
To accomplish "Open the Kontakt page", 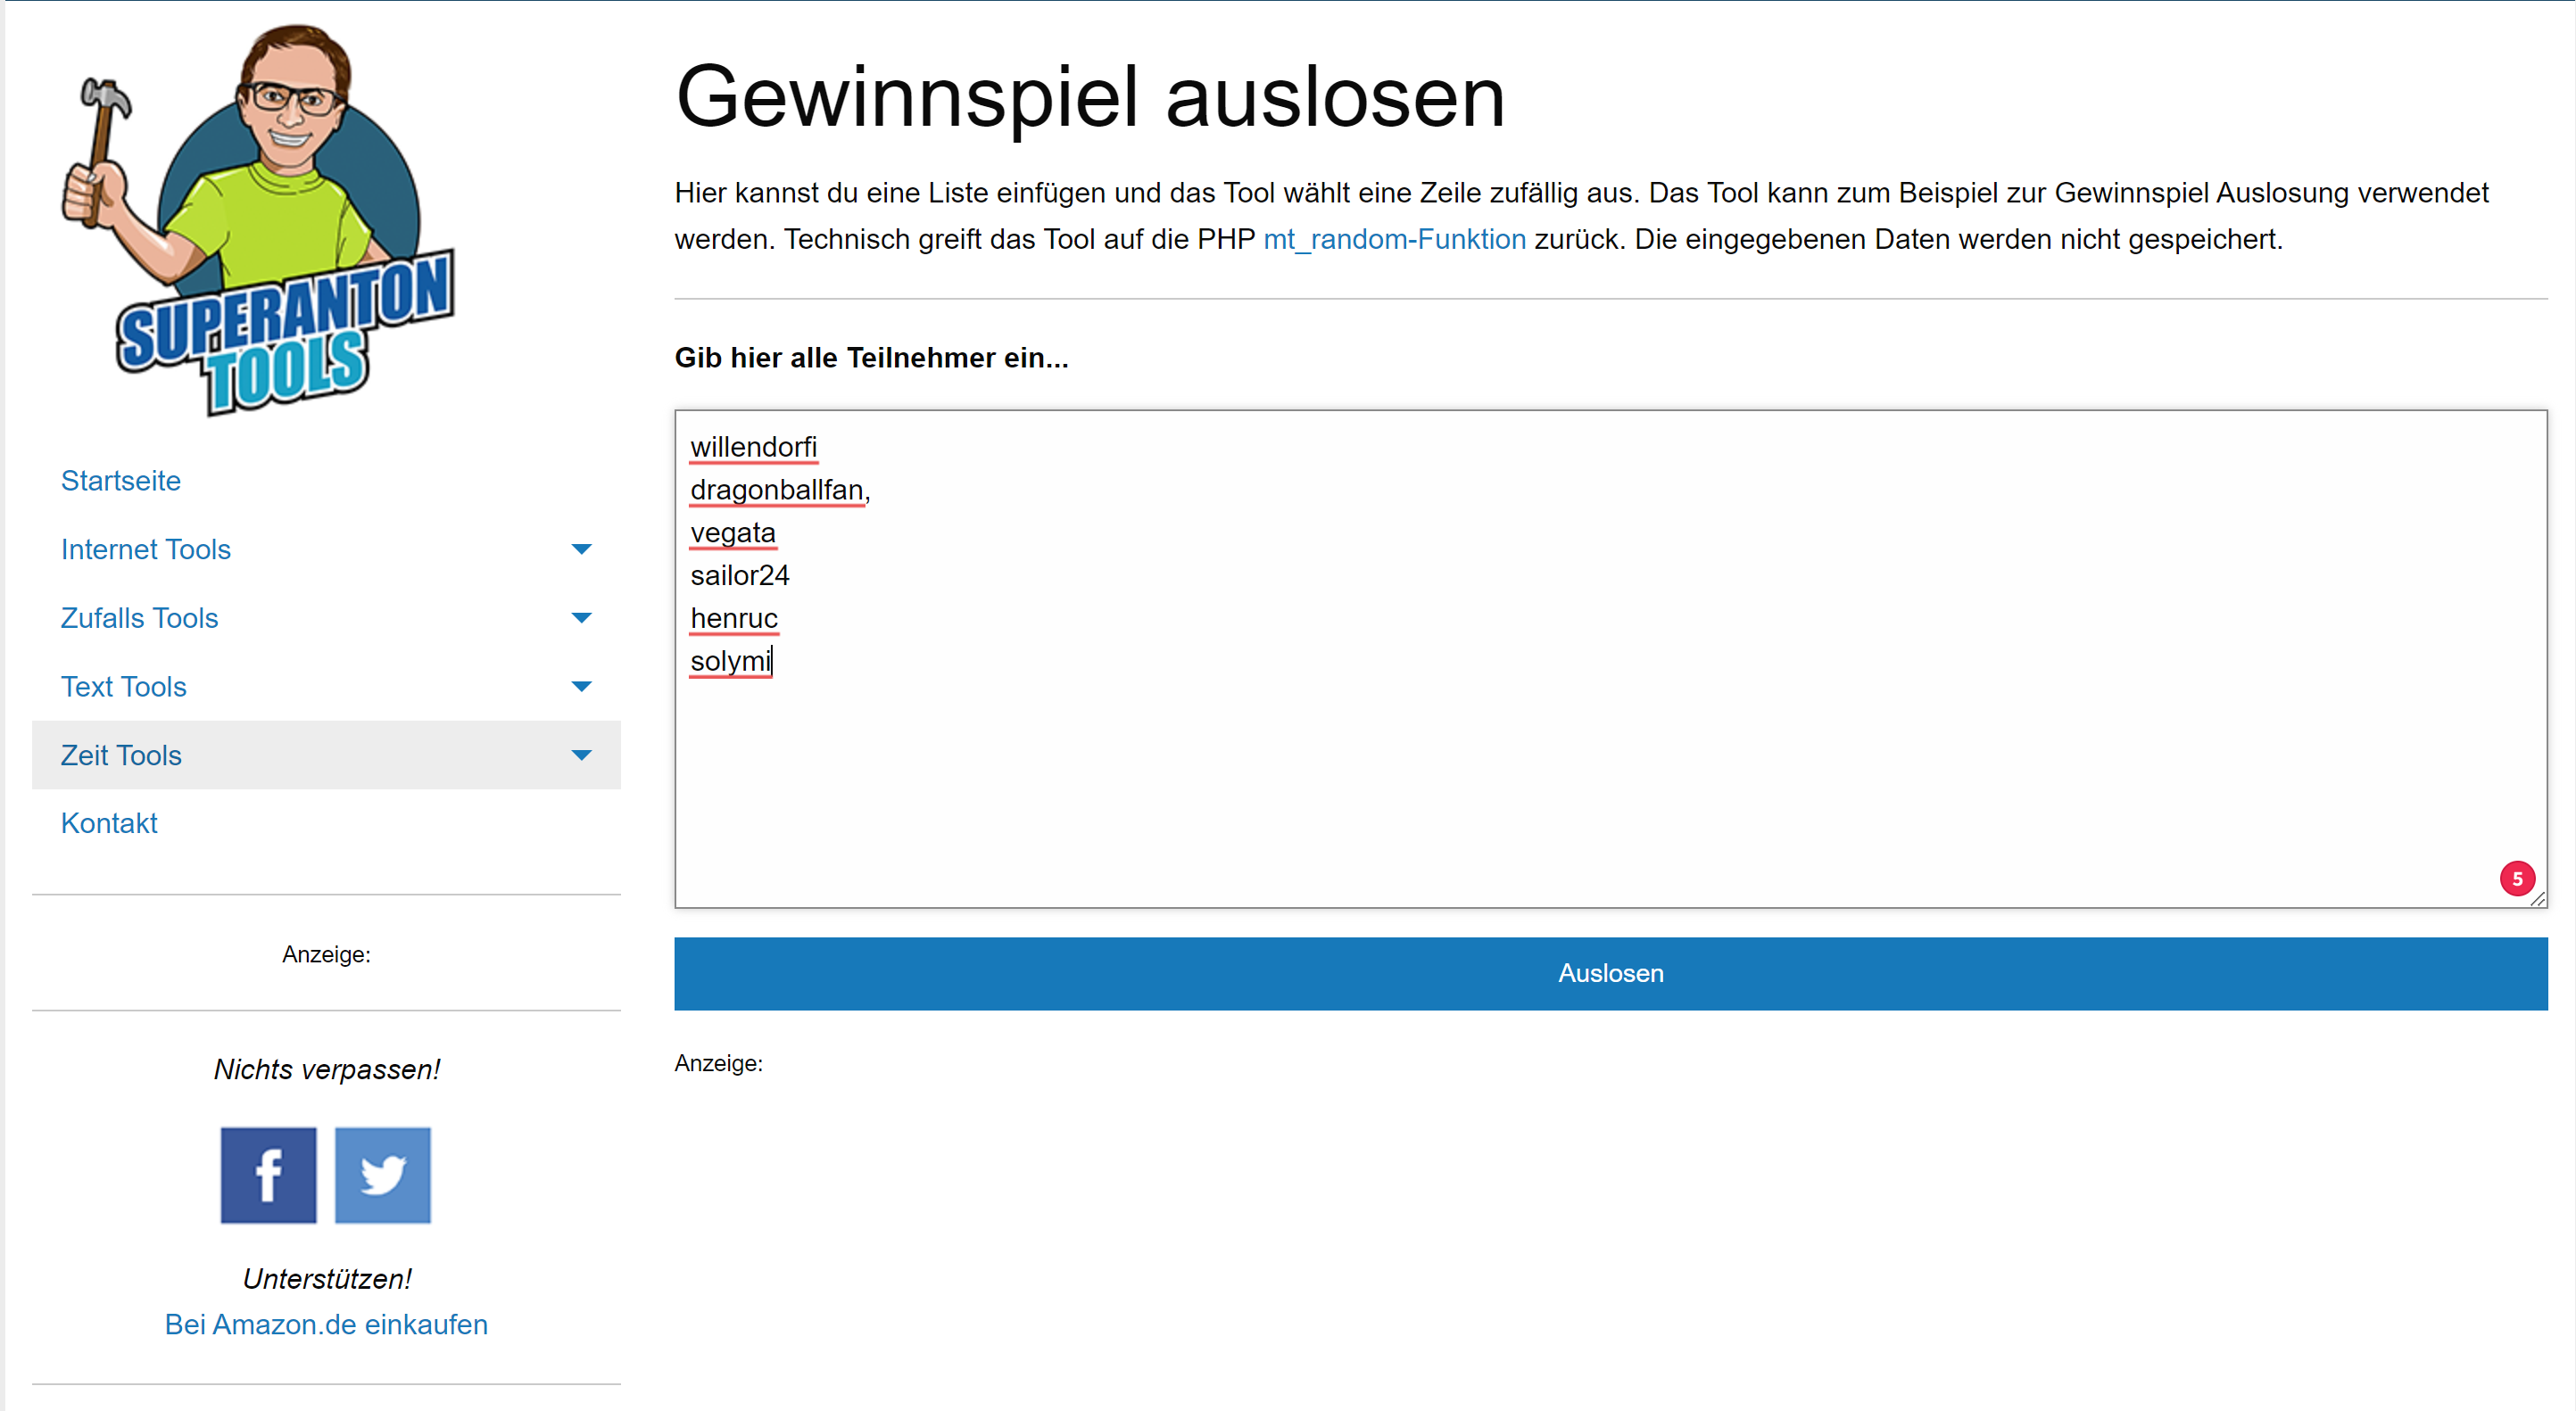I will [109, 823].
